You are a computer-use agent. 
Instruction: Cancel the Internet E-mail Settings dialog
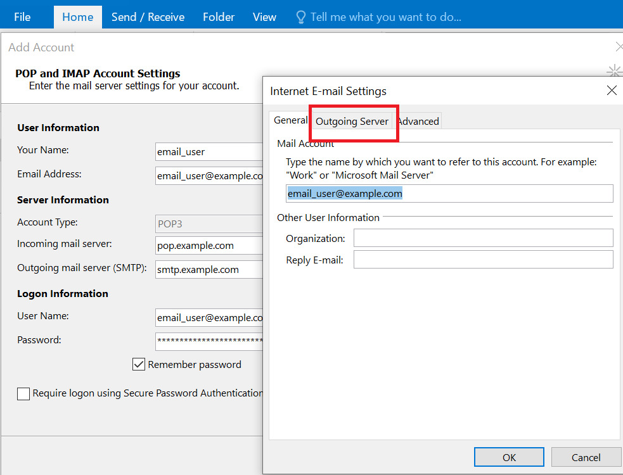tap(585, 457)
